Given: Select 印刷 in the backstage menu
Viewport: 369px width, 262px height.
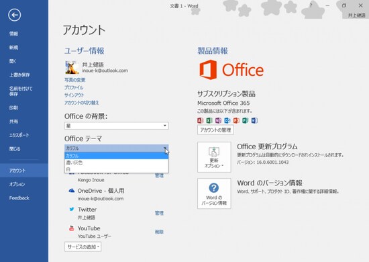Looking at the screenshot, I should 13,107.
